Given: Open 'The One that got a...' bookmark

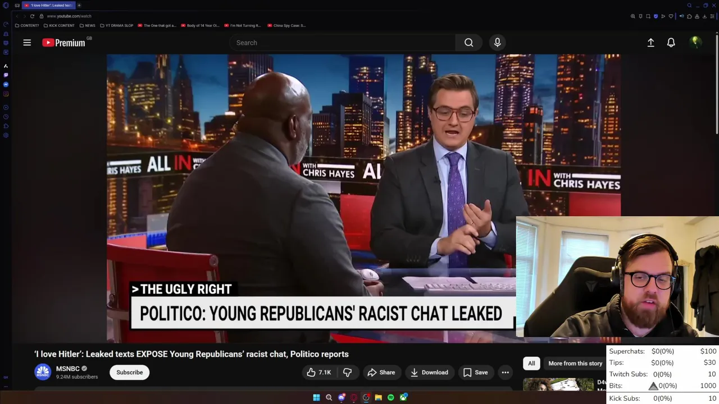Looking at the screenshot, I should click(x=157, y=25).
